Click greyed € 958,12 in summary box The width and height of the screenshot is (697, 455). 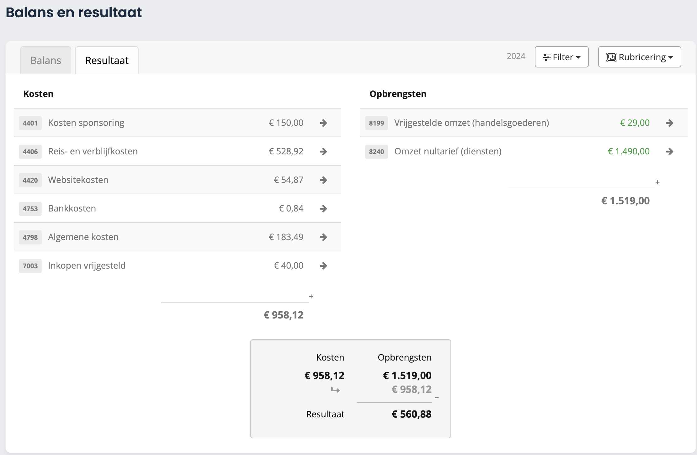(411, 389)
